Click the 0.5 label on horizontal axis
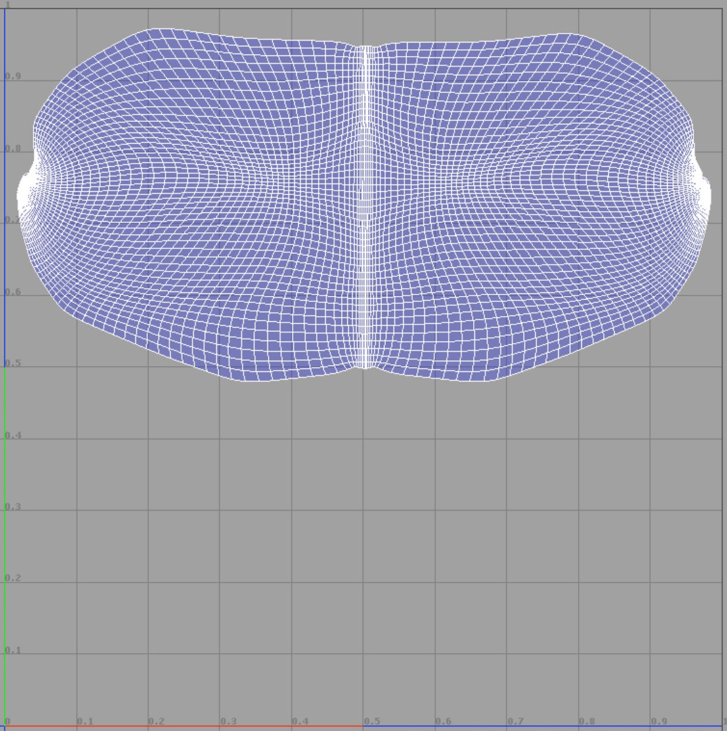 [x=372, y=722]
